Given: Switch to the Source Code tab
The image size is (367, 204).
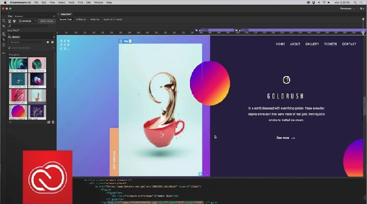Looking at the screenshot, I should (x=66, y=20).
